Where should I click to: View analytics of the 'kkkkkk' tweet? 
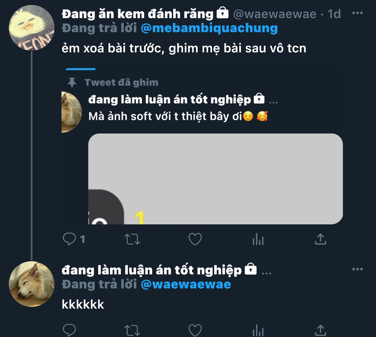click(258, 331)
